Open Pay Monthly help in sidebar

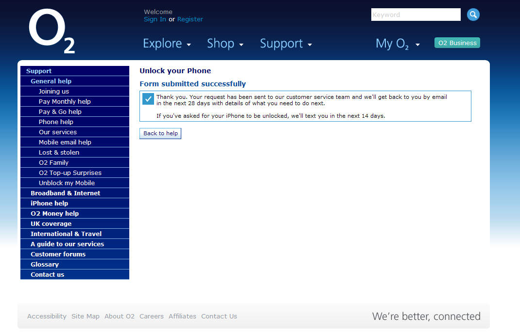click(x=75, y=101)
